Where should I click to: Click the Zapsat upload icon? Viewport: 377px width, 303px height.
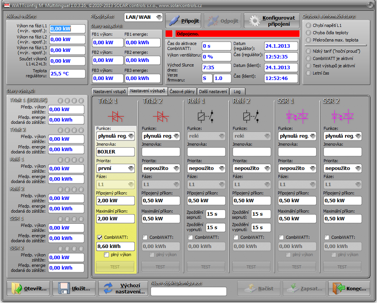pos(293,288)
